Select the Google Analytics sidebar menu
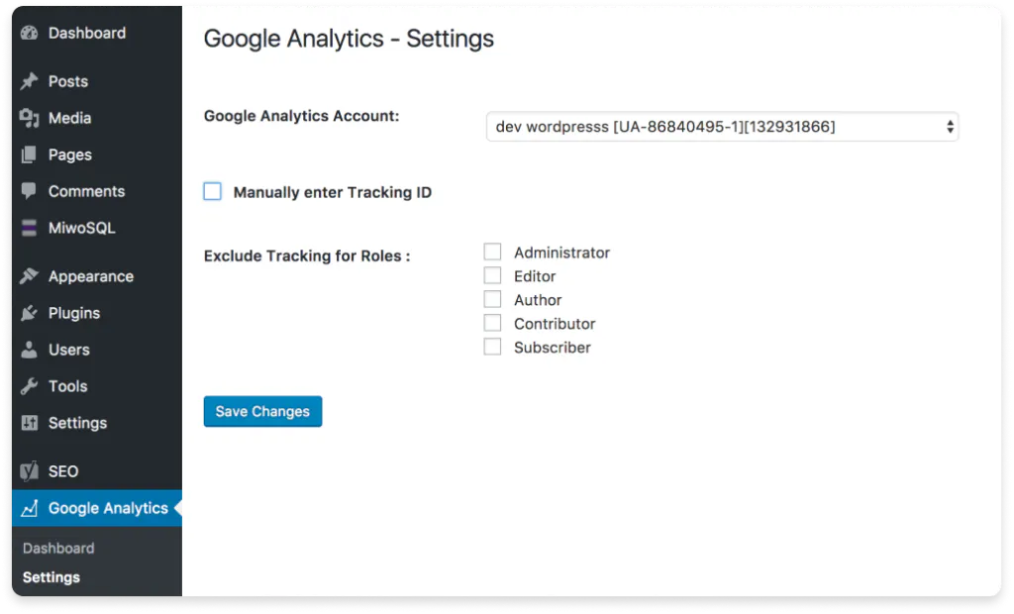Screen dimensions: 1014x614 point(108,508)
